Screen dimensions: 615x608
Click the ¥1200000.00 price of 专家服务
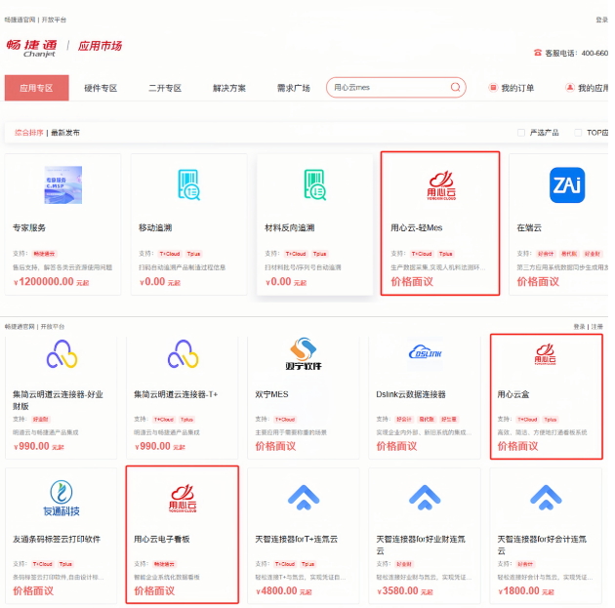click(x=51, y=281)
